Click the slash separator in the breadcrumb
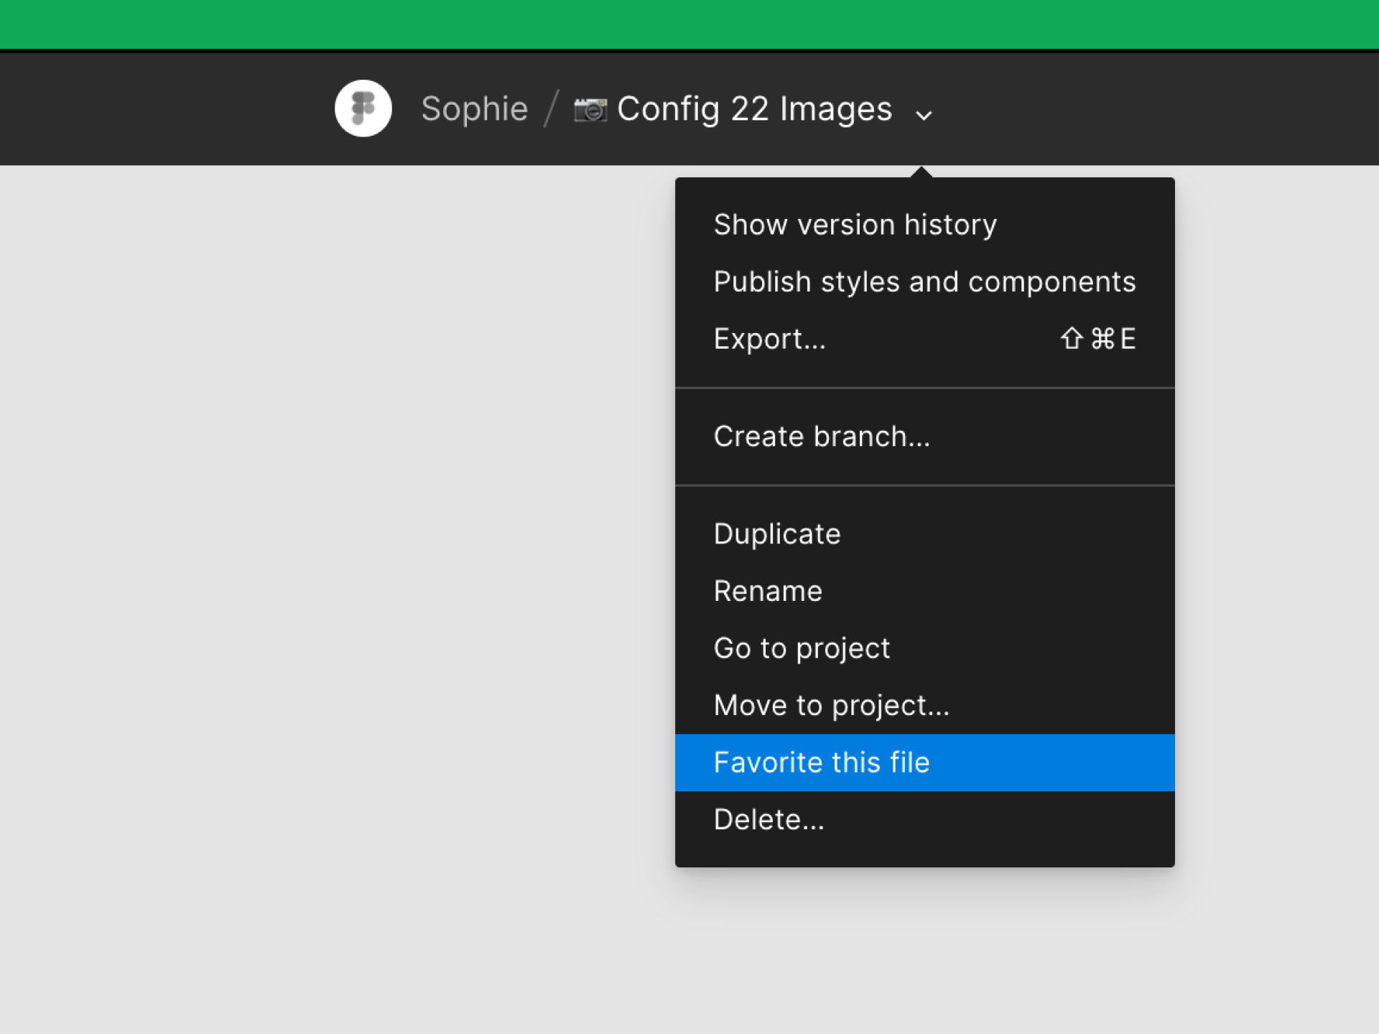Screen dimensions: 1379x1034 (x=551, y=109)
